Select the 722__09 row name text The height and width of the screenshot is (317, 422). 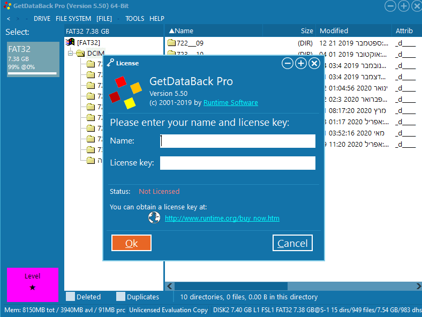tap(190, 43)
